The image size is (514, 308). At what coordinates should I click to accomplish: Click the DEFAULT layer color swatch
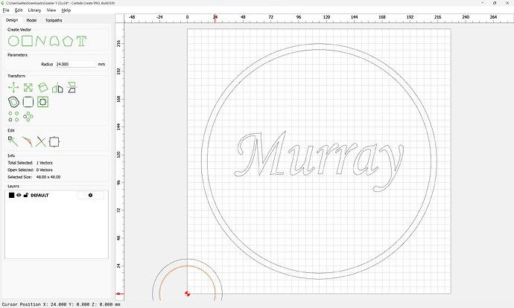[11, 195]
